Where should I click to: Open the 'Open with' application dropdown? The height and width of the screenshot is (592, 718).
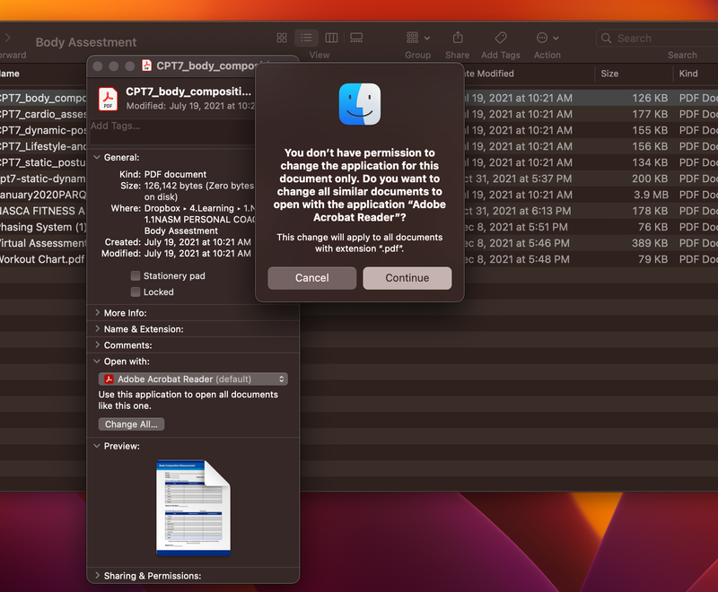point(192,379)
